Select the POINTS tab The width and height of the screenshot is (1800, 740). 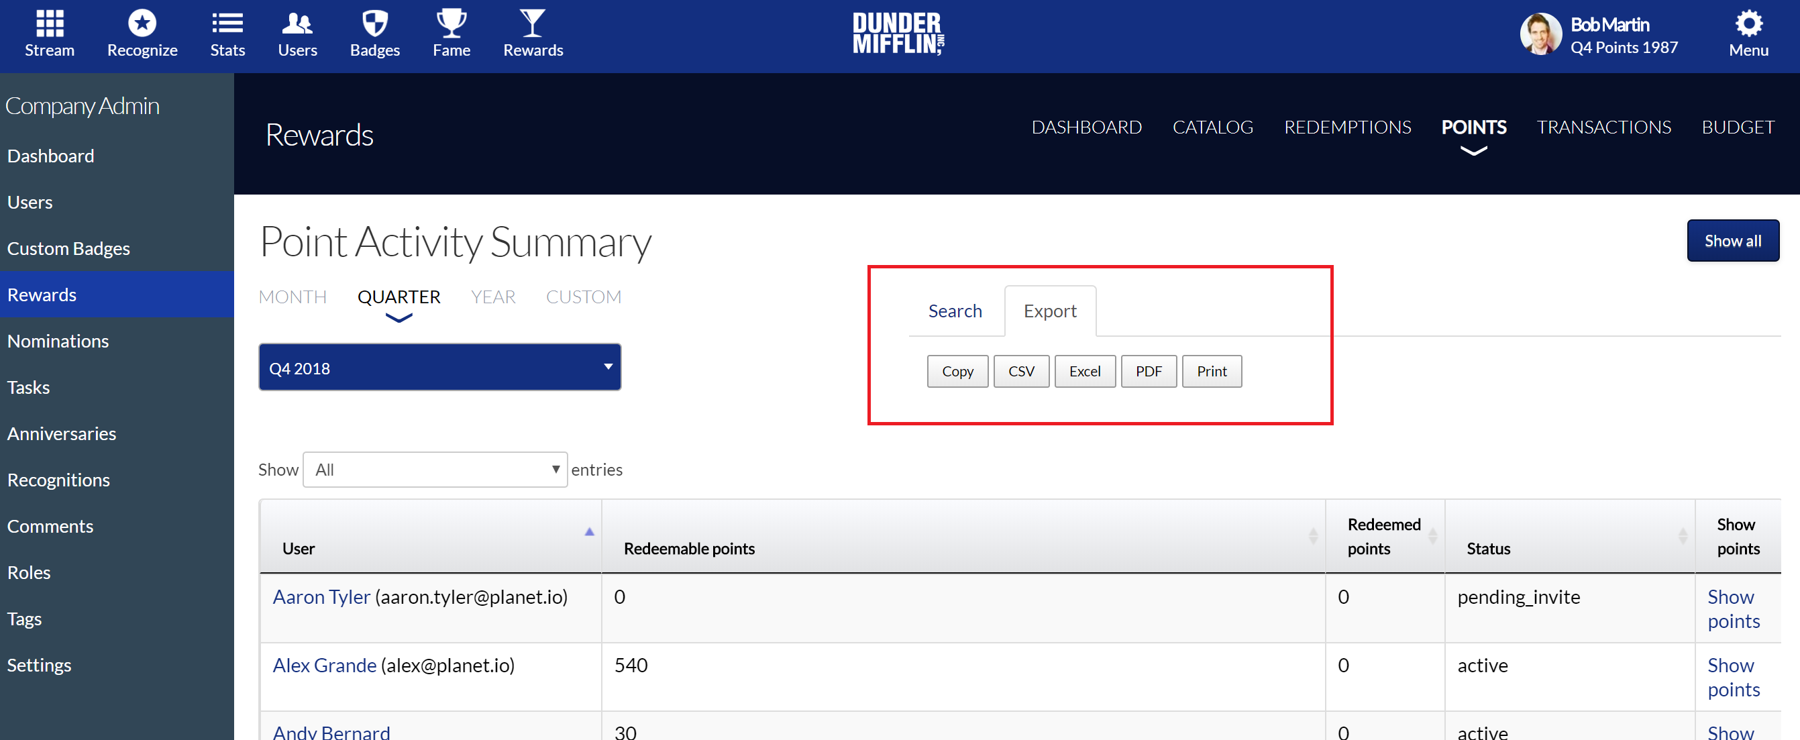[1474, 127]
